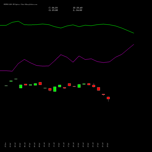Click the 29 Jul date label

107,145
